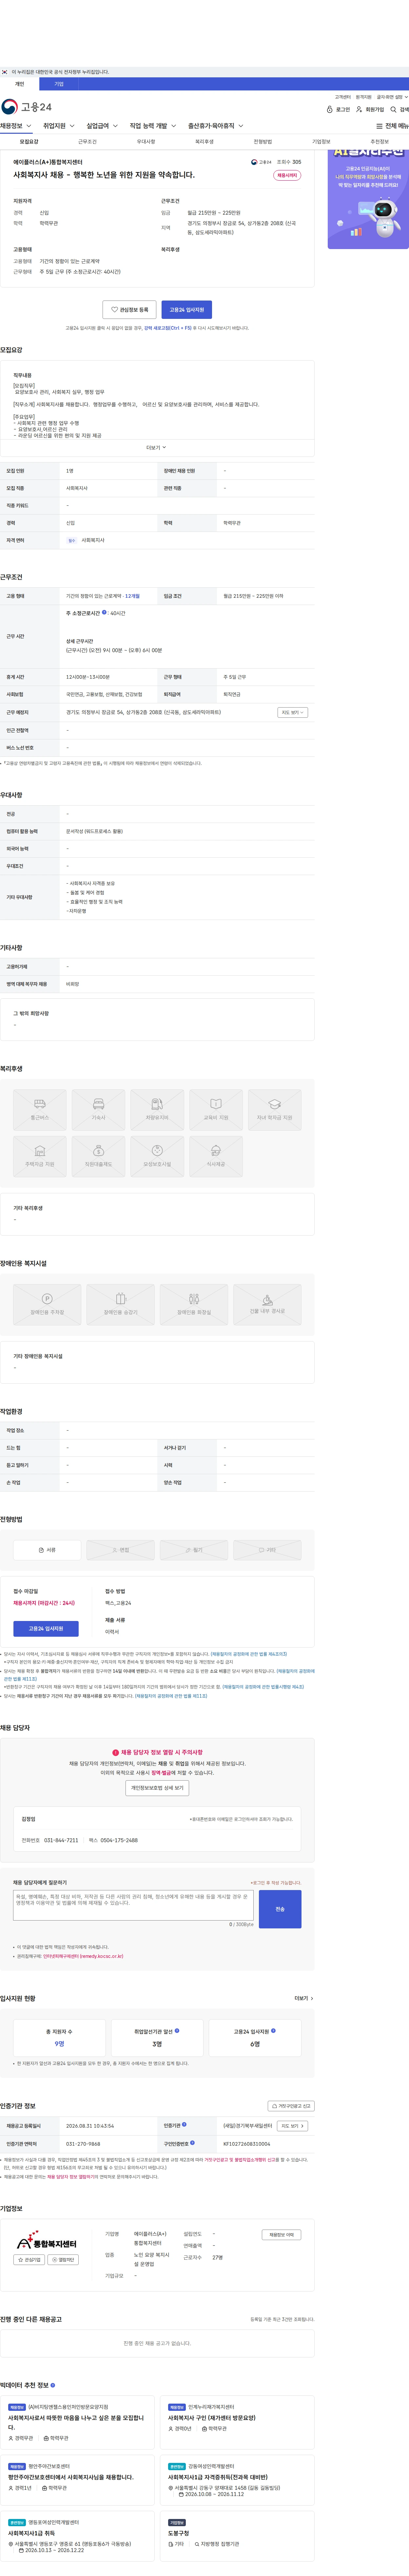
Task: Click the 서류 screening step
Action: coord(47,1550)
